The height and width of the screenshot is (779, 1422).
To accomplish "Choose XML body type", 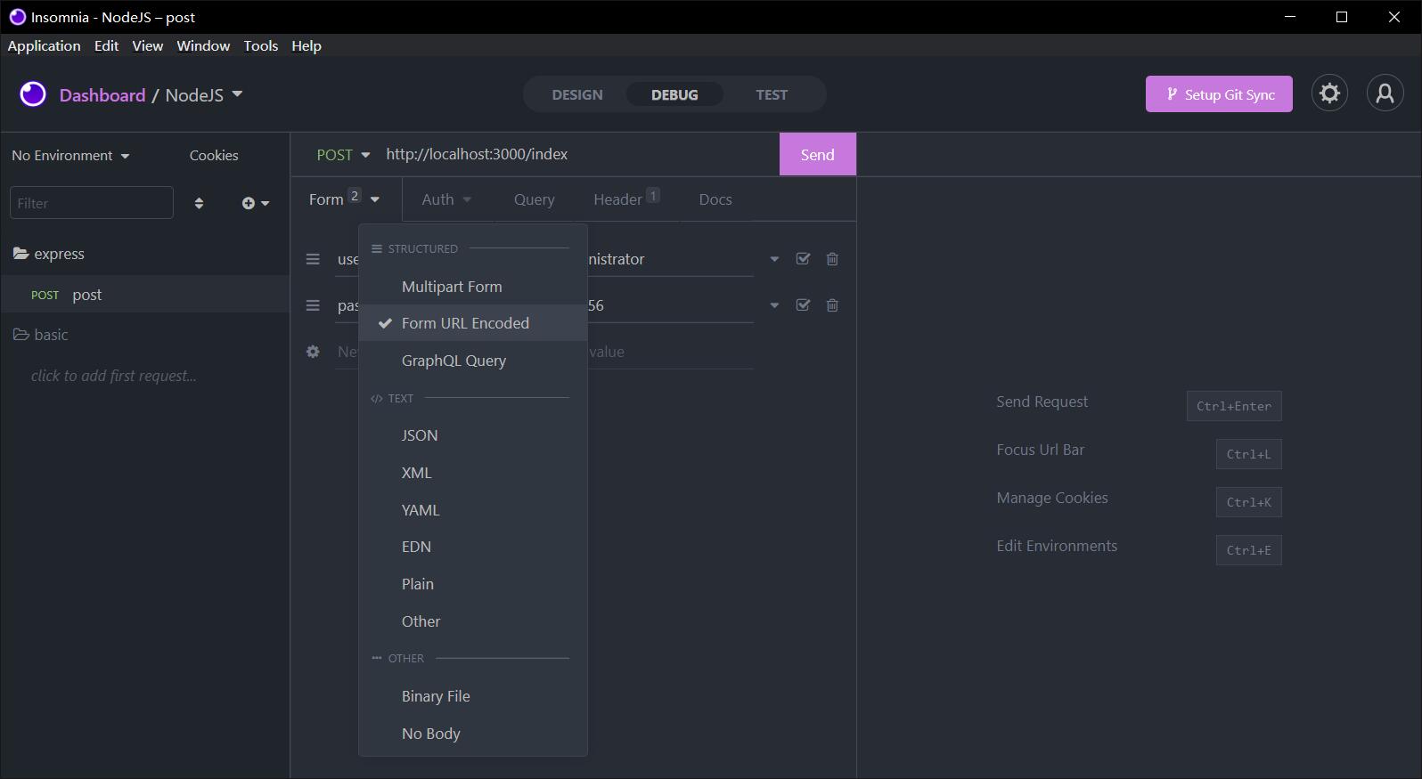I will click(x=472, y=473).
